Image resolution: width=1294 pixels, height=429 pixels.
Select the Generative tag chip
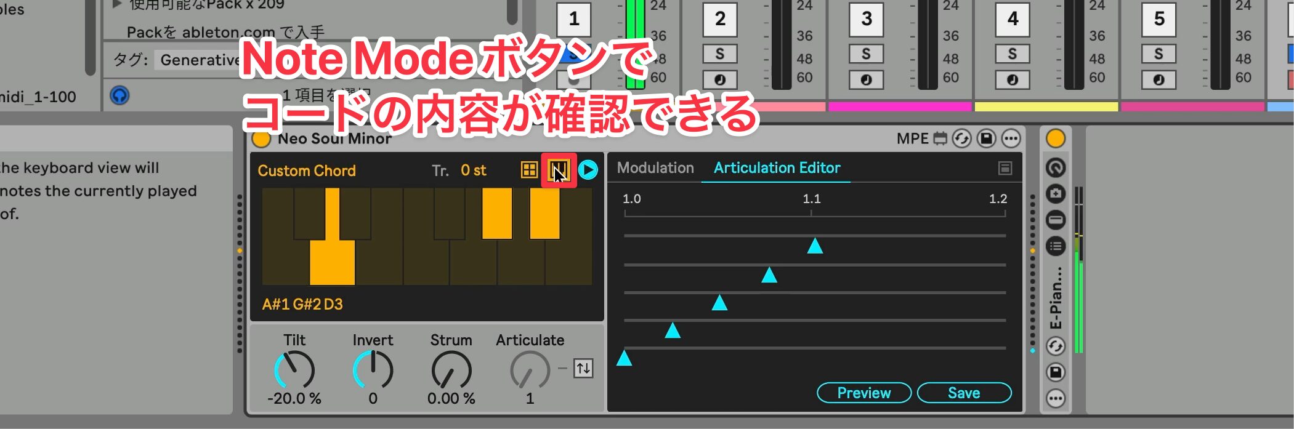(200, 60)
